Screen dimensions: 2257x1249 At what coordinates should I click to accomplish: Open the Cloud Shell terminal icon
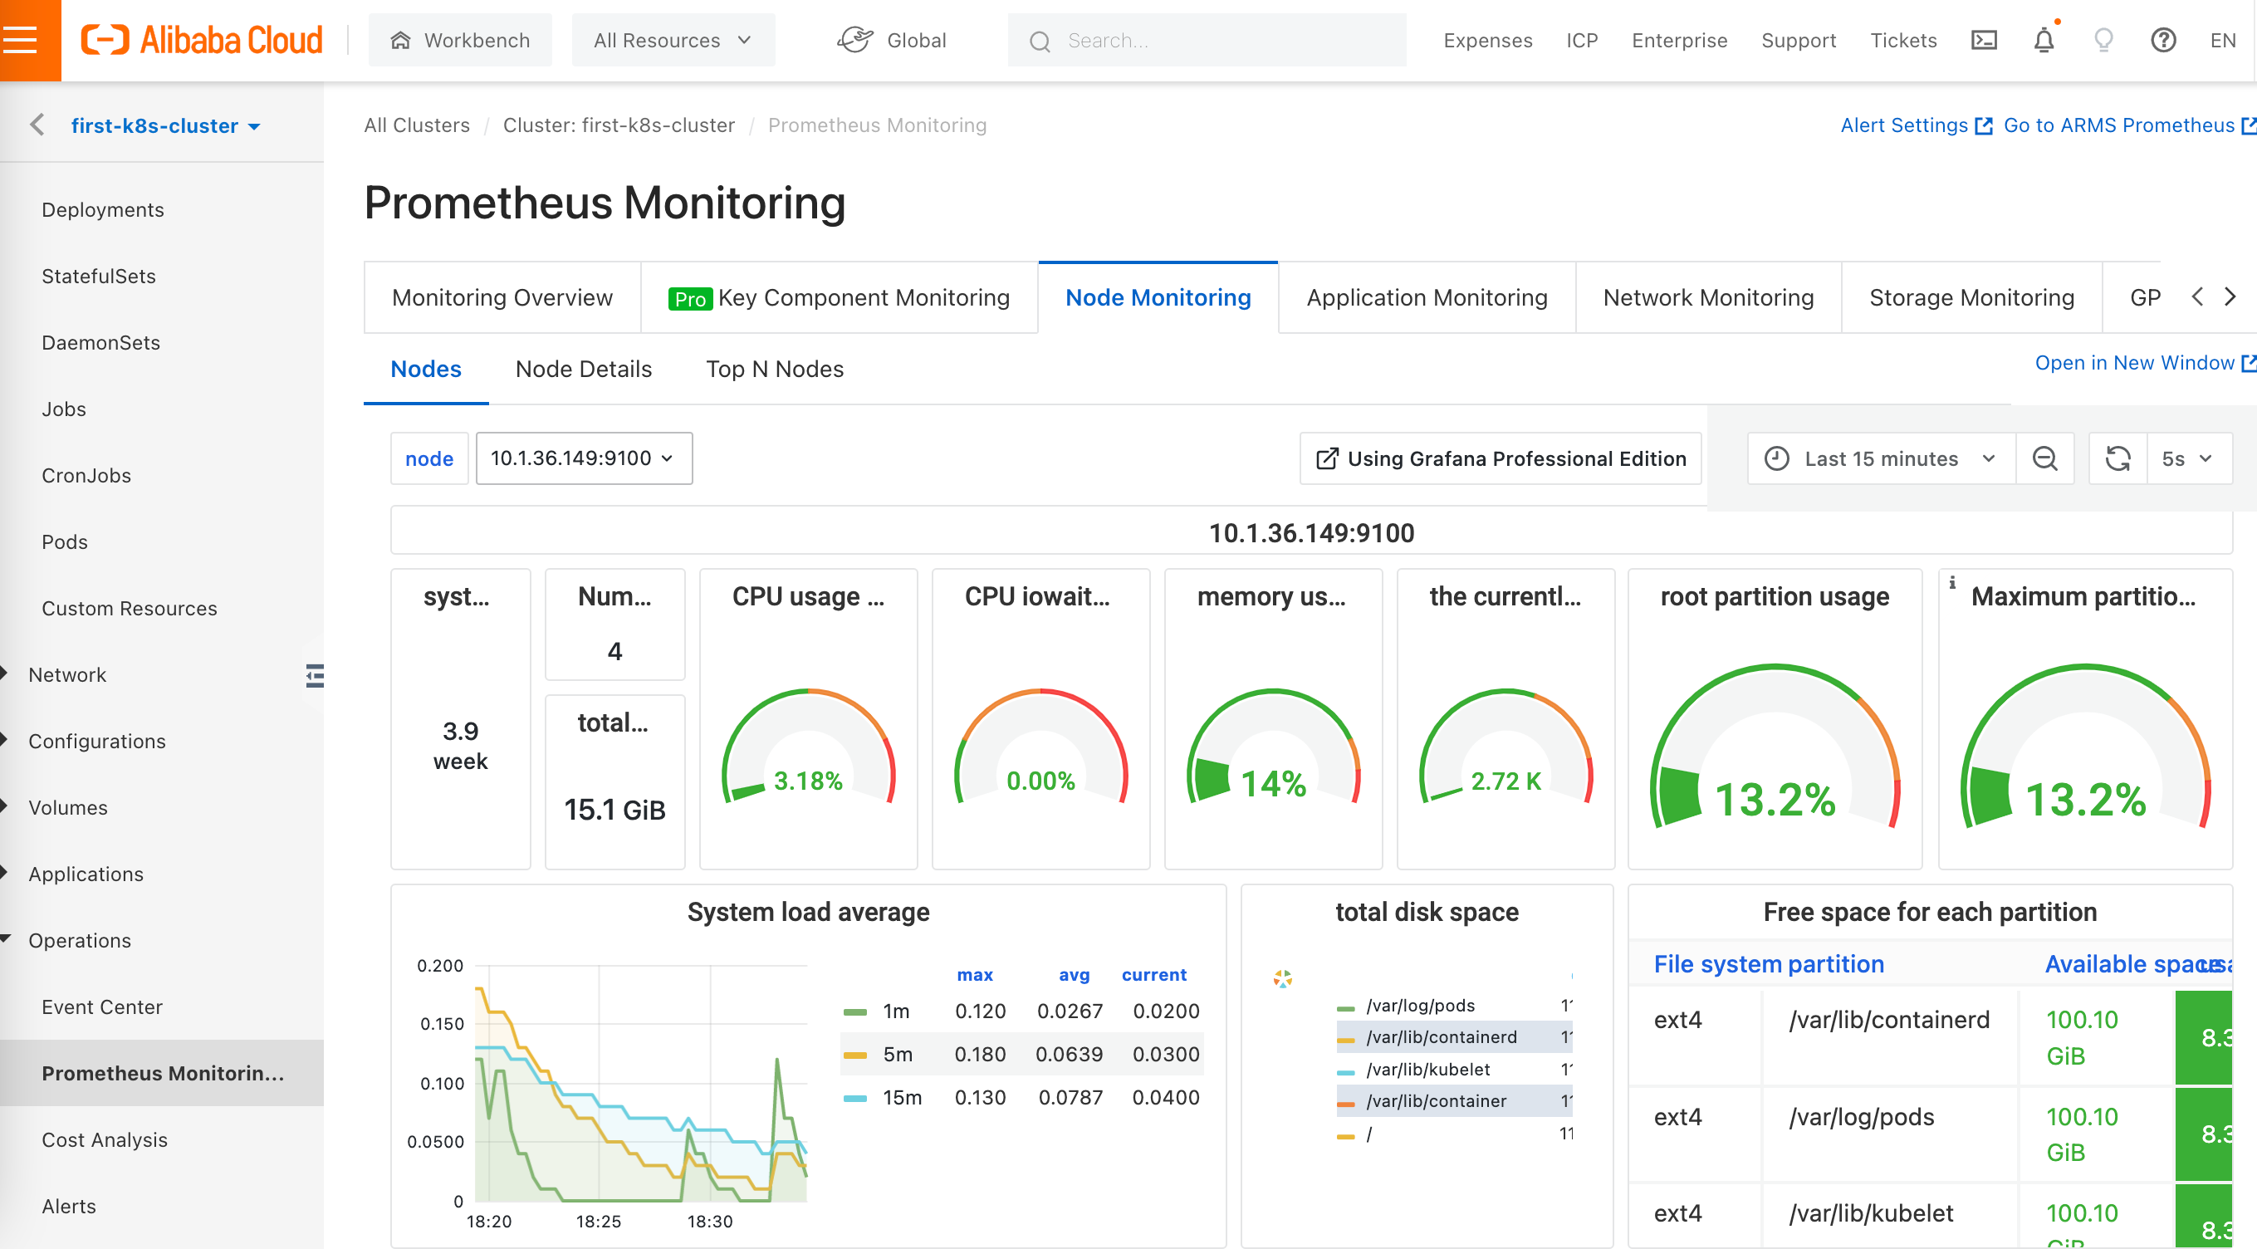(x=1984, y=41)
